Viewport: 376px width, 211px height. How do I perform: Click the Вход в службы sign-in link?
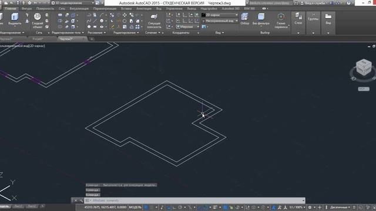pyautogui.click(x=315, y=3)
